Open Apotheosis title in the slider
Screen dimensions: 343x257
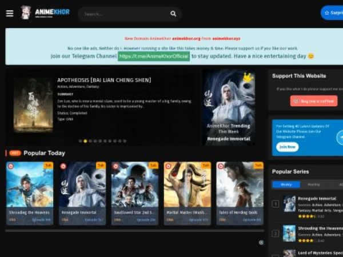point(104,80)
